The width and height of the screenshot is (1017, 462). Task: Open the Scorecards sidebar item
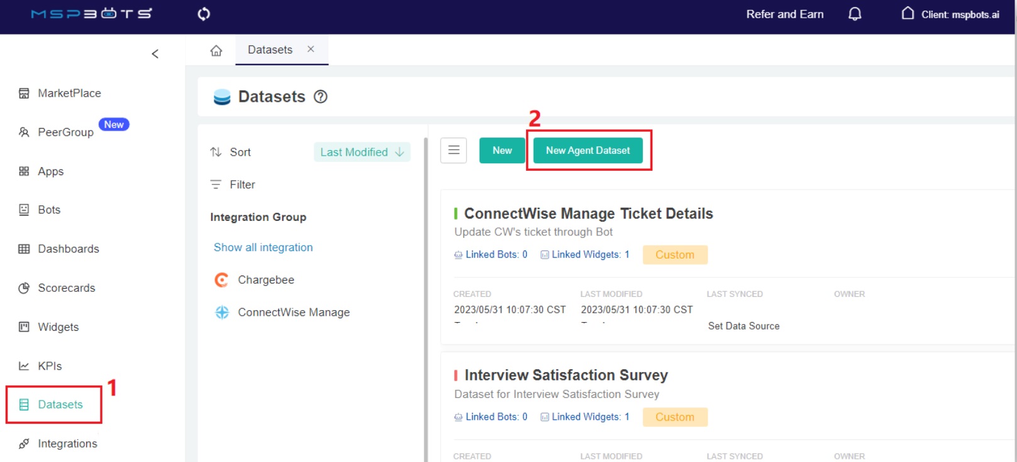click(x=66, y=288)
